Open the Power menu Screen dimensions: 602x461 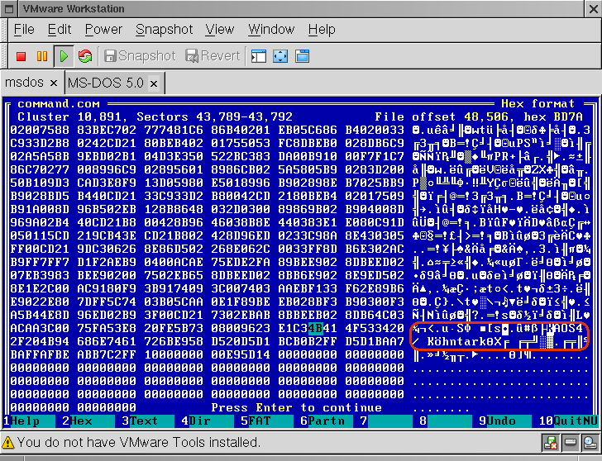click(x=103, y=30)
